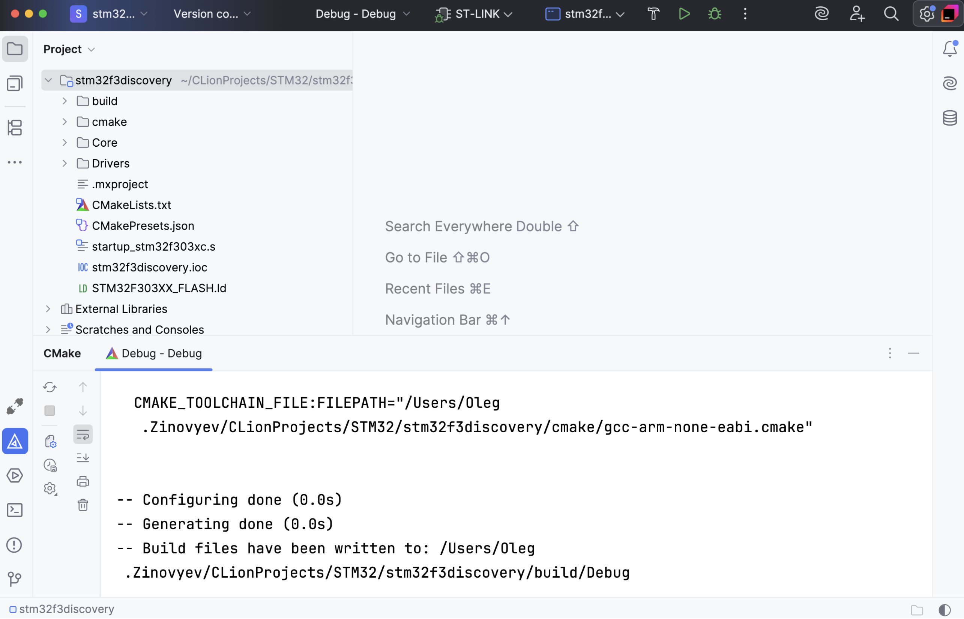
Task: Toggle soft-wrap in the CMake output
Action: [83, 434]
